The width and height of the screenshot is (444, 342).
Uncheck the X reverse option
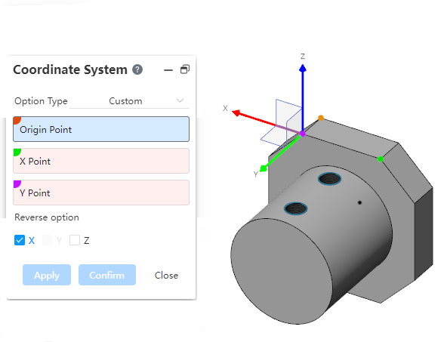tap(20, 240)
